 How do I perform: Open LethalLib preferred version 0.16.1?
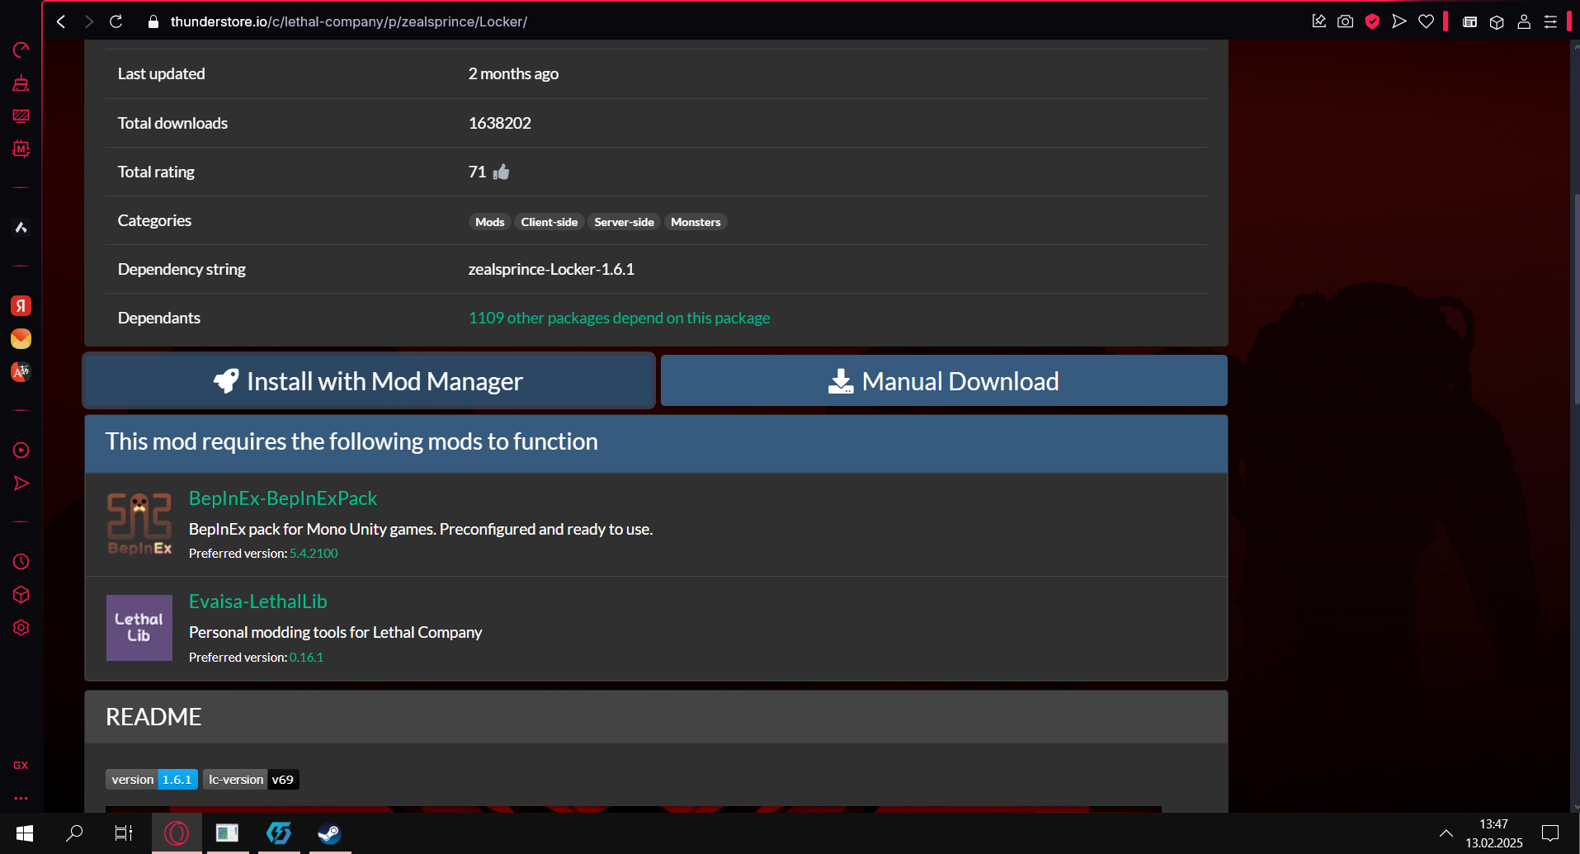[x=306, y=658]
